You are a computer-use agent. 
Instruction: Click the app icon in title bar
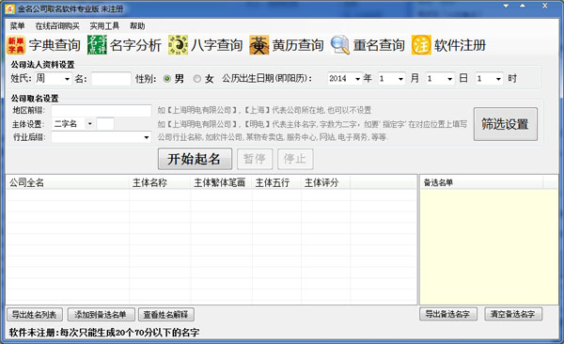pos(9,8)
